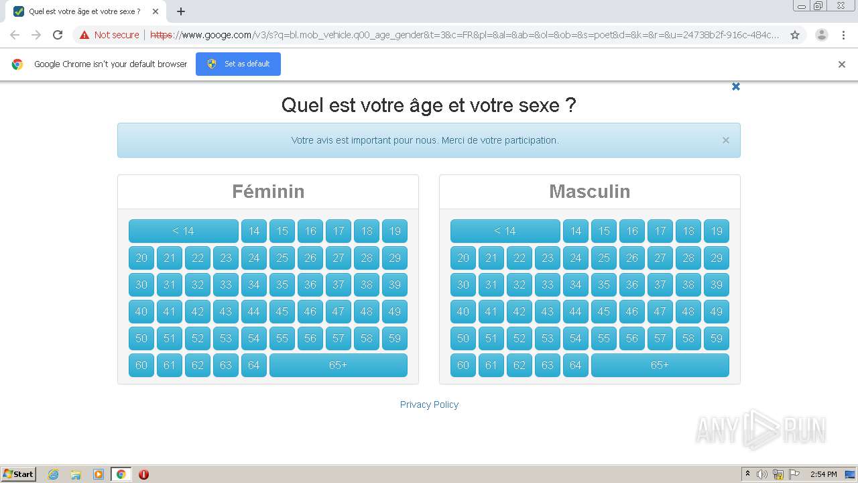Choose '< 14' under Masculin
This screenshot has height=483, width=858.
tap(505, 231)
